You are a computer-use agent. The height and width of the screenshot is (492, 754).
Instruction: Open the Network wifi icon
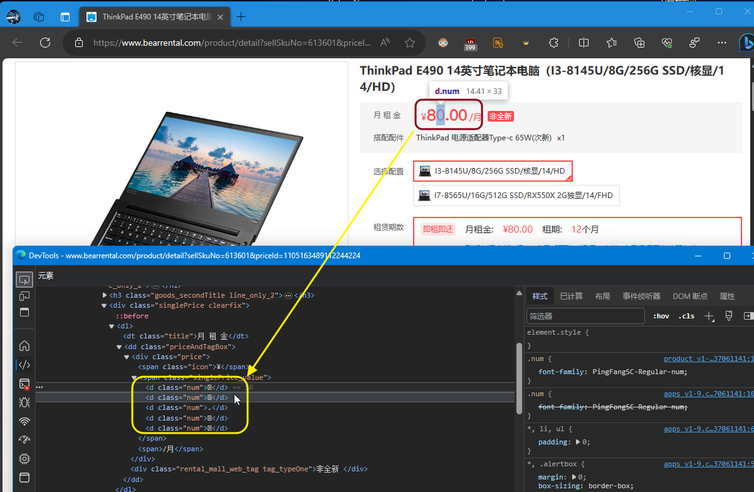point(24,421)
